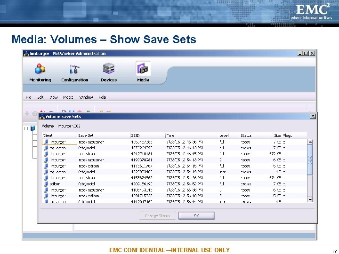This screenshot has height=254, width=339.
Task: Click client icon of the 12:54:26 PM row
Action: [x=46, y=178]
